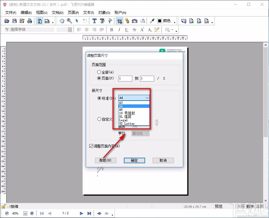Open the standard paper size dropdown
The image size is (269, 218).
point(147,98)
